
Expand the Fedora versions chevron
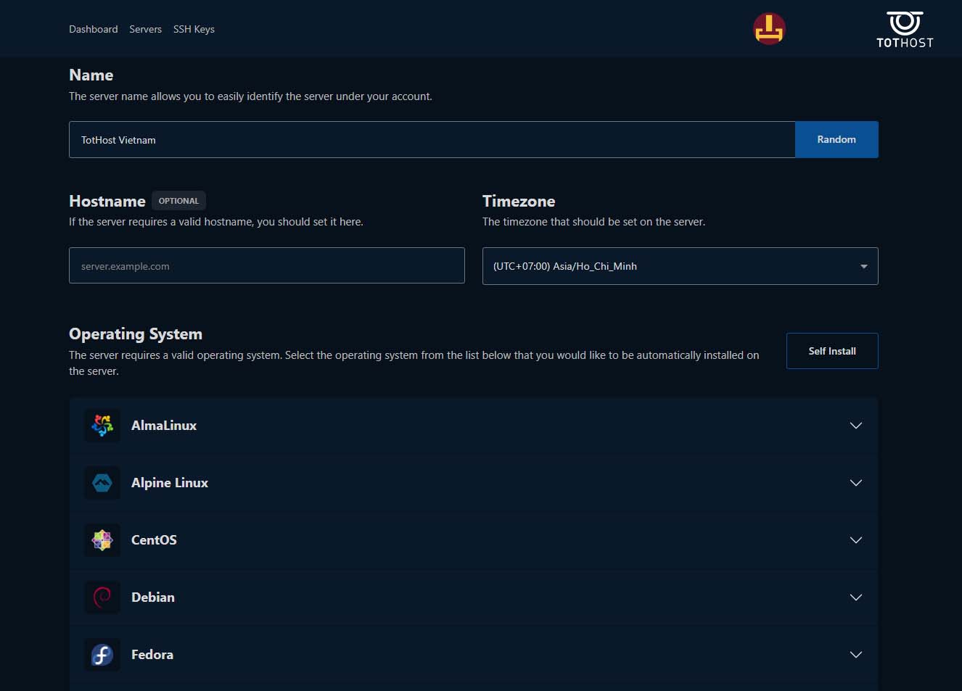click(x=856, y=655)
